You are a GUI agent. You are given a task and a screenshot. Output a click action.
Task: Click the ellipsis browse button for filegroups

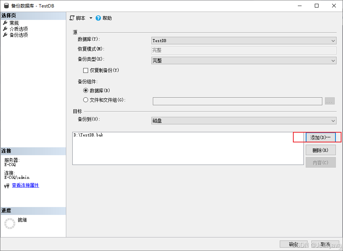(330, 101)
